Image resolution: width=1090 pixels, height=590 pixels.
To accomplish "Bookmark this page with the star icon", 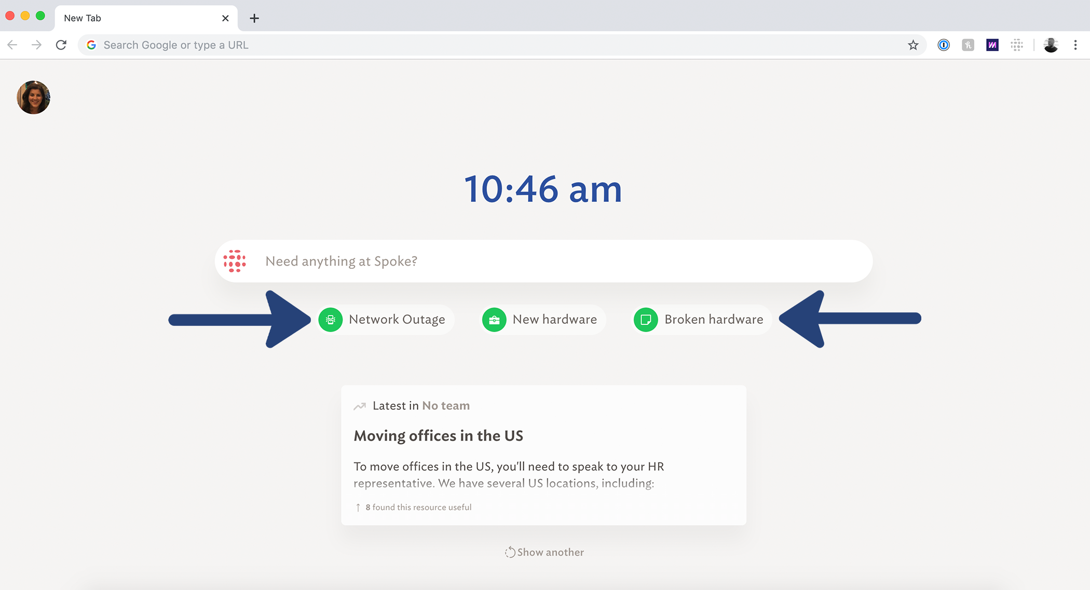I will pos(913,45).
